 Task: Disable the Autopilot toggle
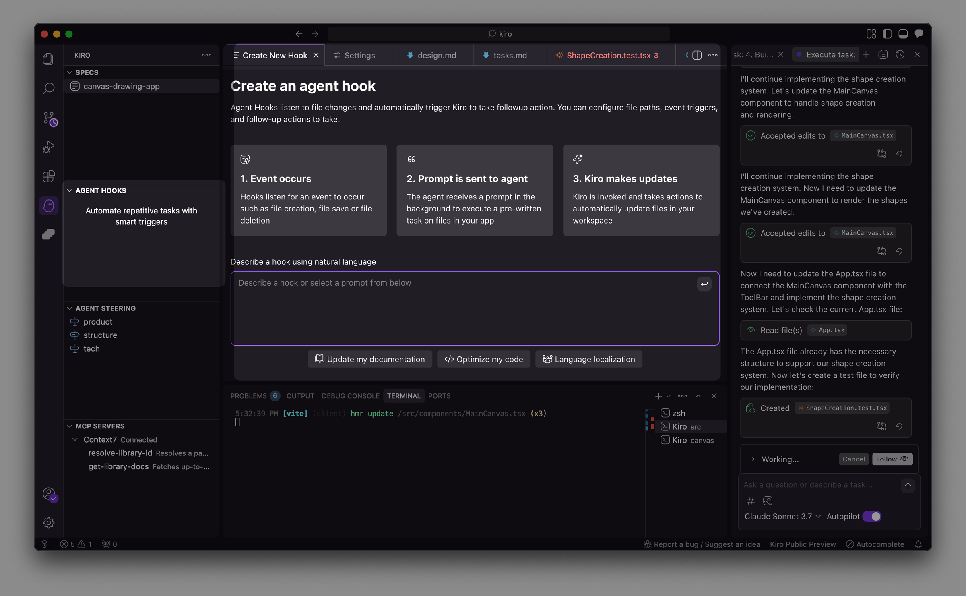[x=872, y=516]
